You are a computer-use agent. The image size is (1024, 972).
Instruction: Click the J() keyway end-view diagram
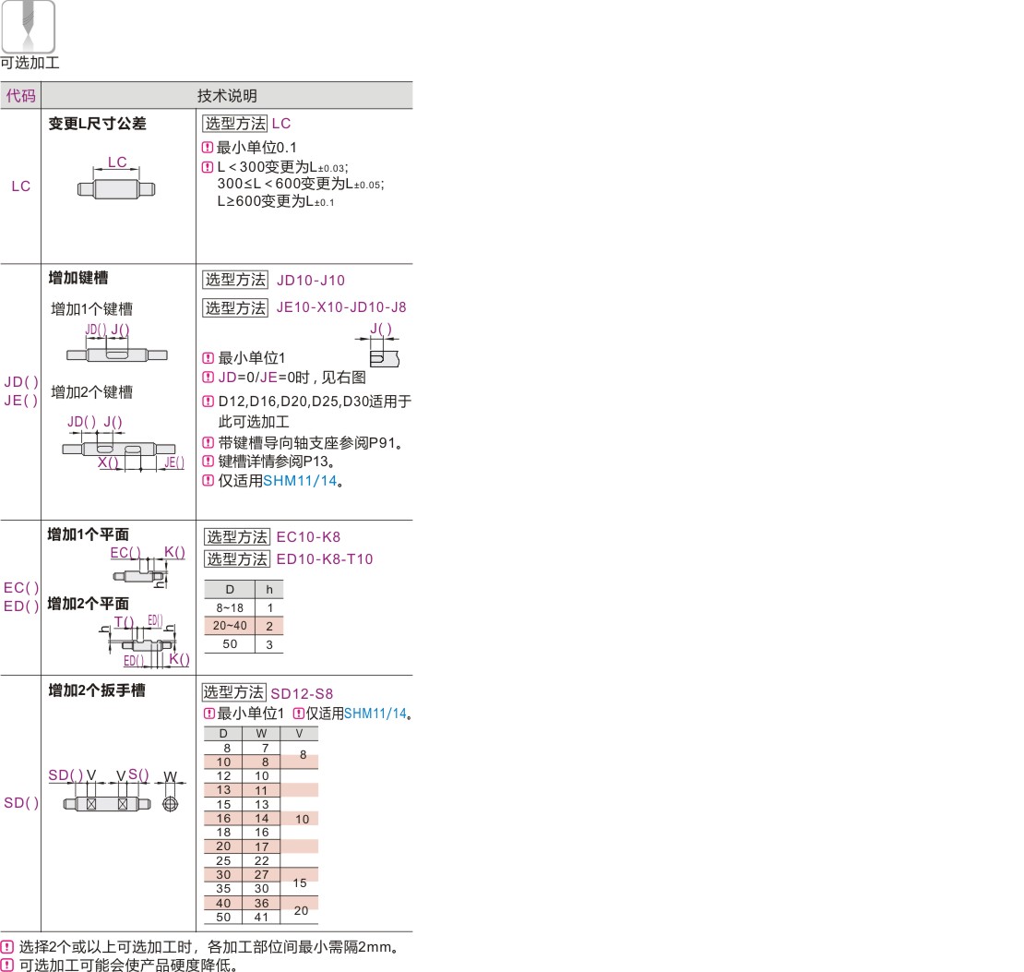pyautogui.click(x=380, y=344)
